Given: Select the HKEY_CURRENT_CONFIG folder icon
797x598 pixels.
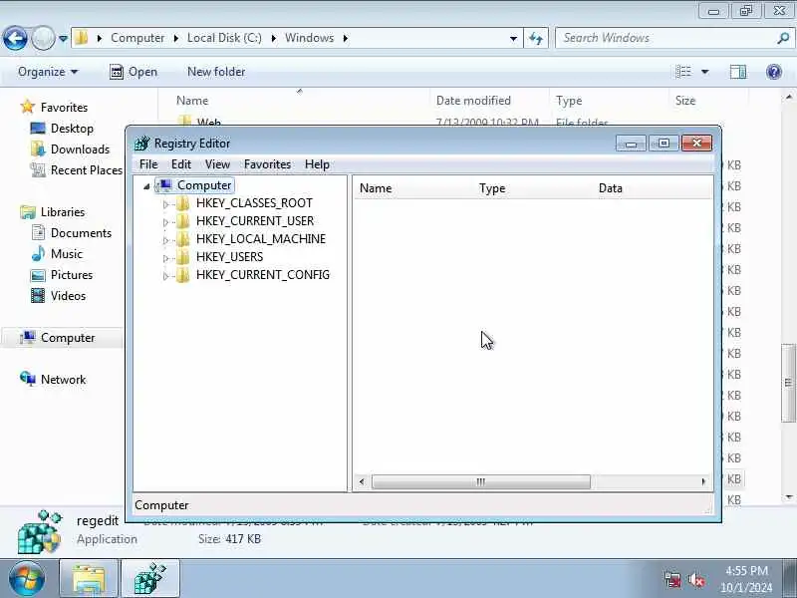Looking at the screenshot, I should click(x=183, y=275).
